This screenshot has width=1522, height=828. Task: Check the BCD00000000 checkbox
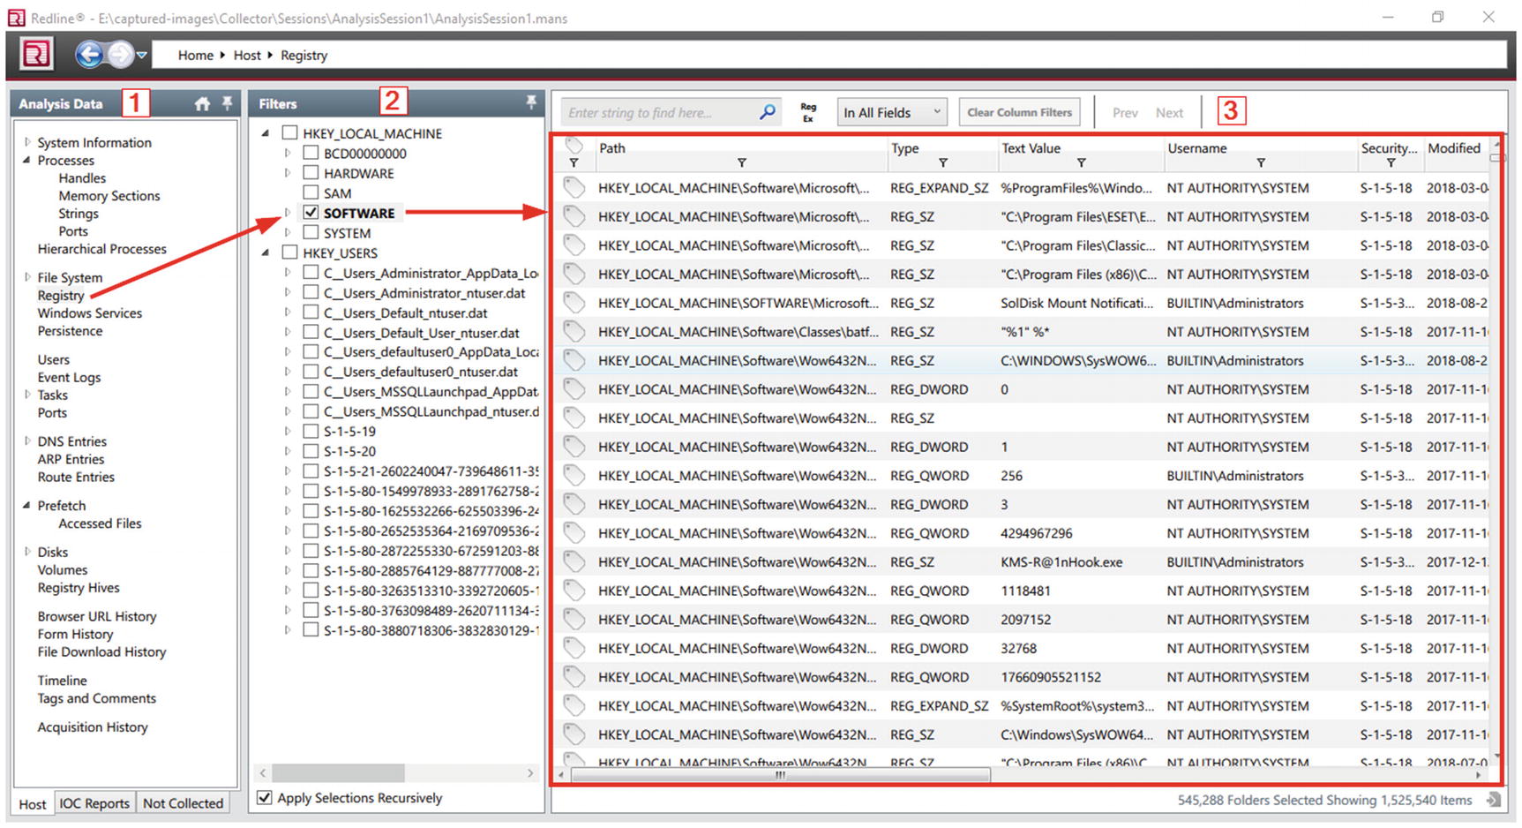tap(311, 153)
